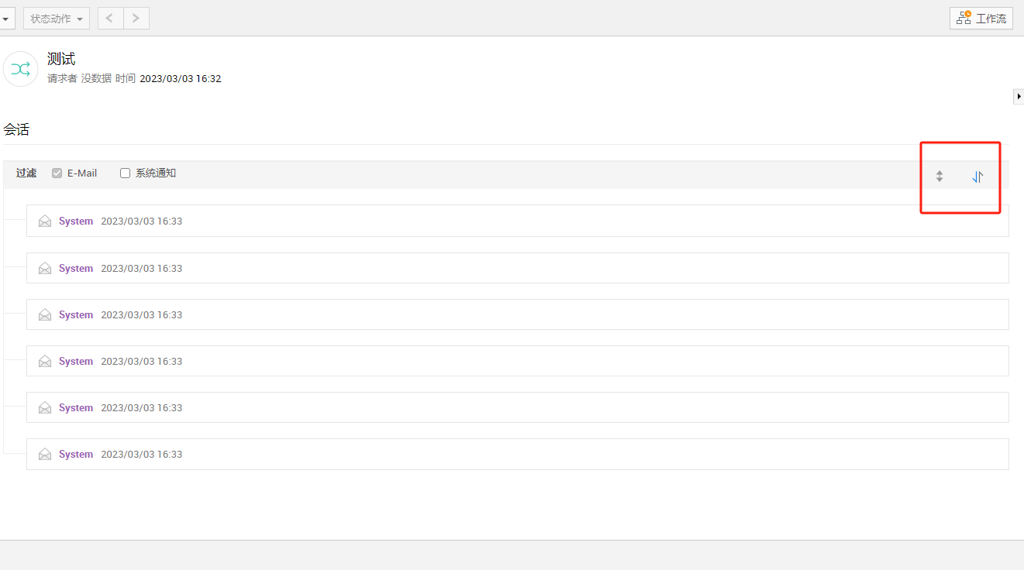
Task: Click the envelope icon of first System message
Action: tap(45, 221)
